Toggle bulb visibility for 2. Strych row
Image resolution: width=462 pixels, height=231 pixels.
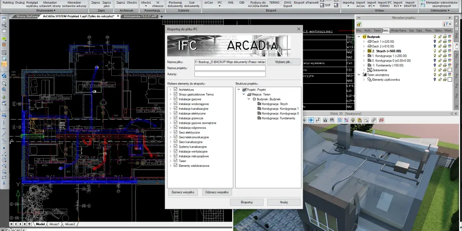(435, 51)
